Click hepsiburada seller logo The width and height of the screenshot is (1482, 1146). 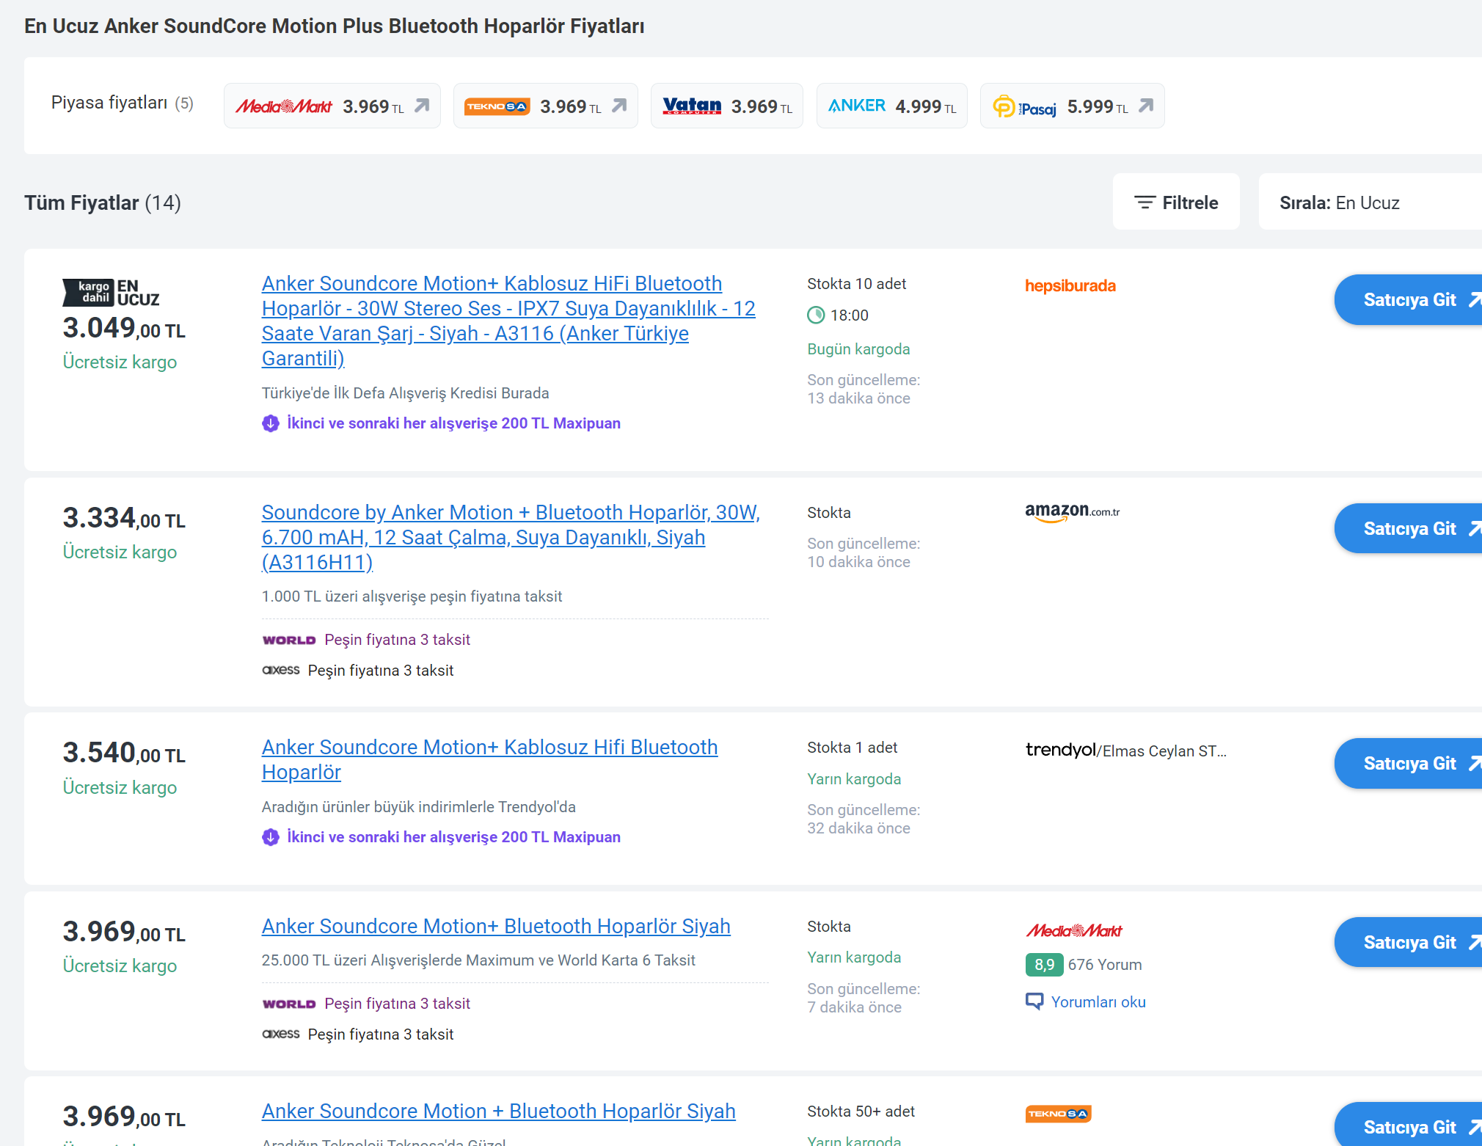point(1070,285)
